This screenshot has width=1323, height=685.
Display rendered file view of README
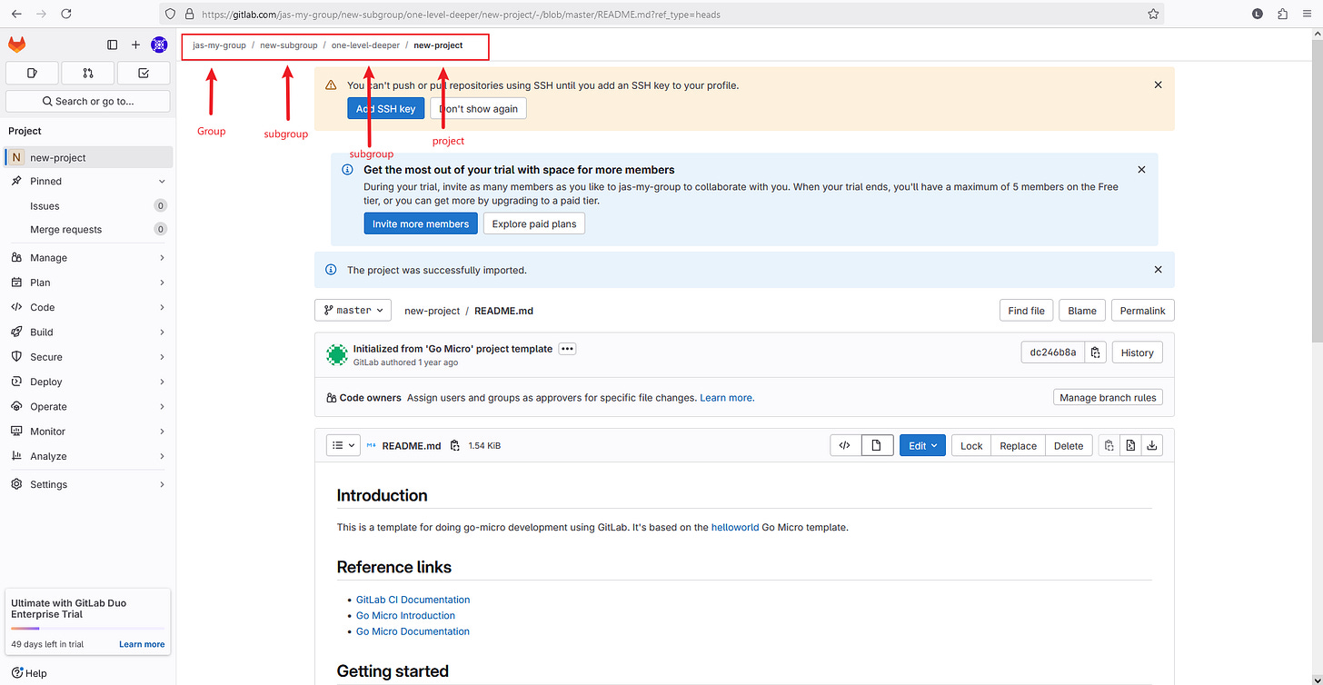pyautogui.click(x=877, y=445)
